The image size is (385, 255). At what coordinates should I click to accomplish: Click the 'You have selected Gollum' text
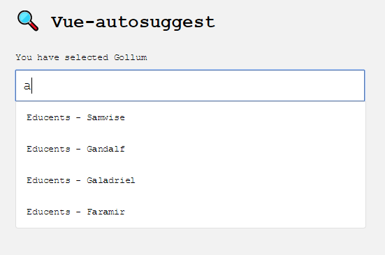[81, 57]
